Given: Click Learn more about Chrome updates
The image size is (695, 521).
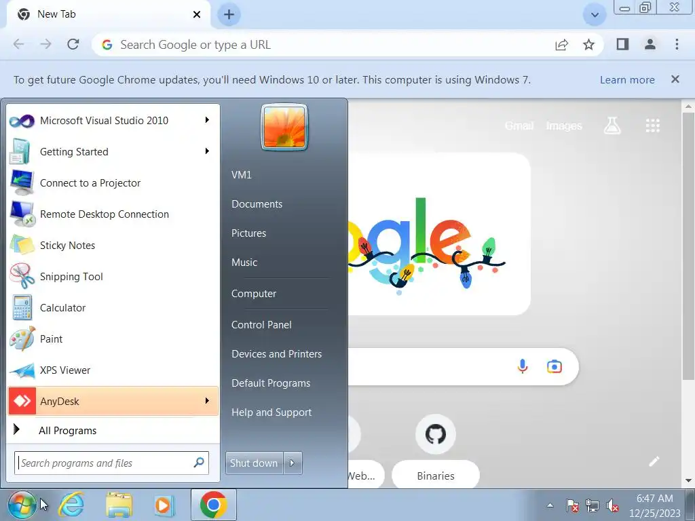Looking at the screenshot, I should coord(627,80).
